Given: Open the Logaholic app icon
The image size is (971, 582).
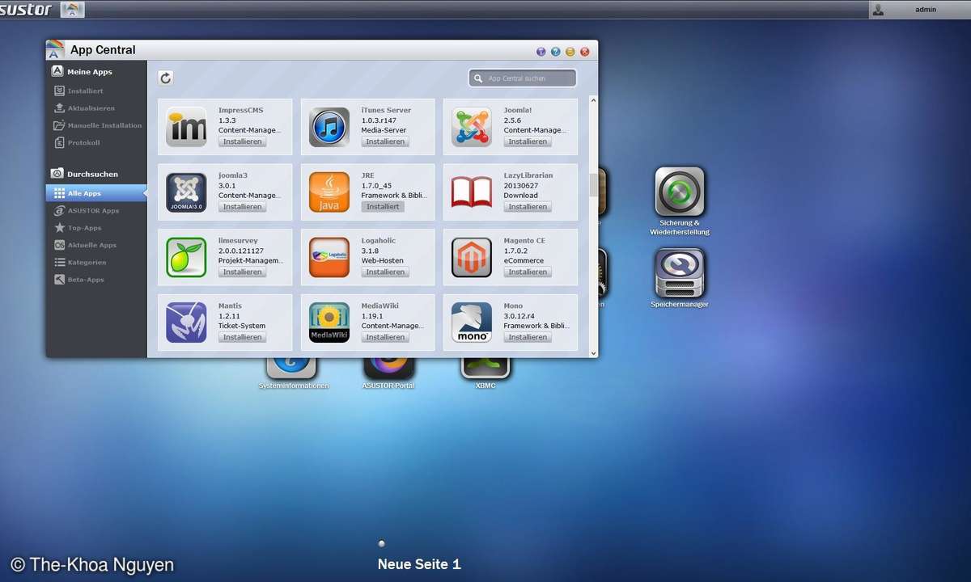Looking at the screenshot, I should click(x=329, y=258).
